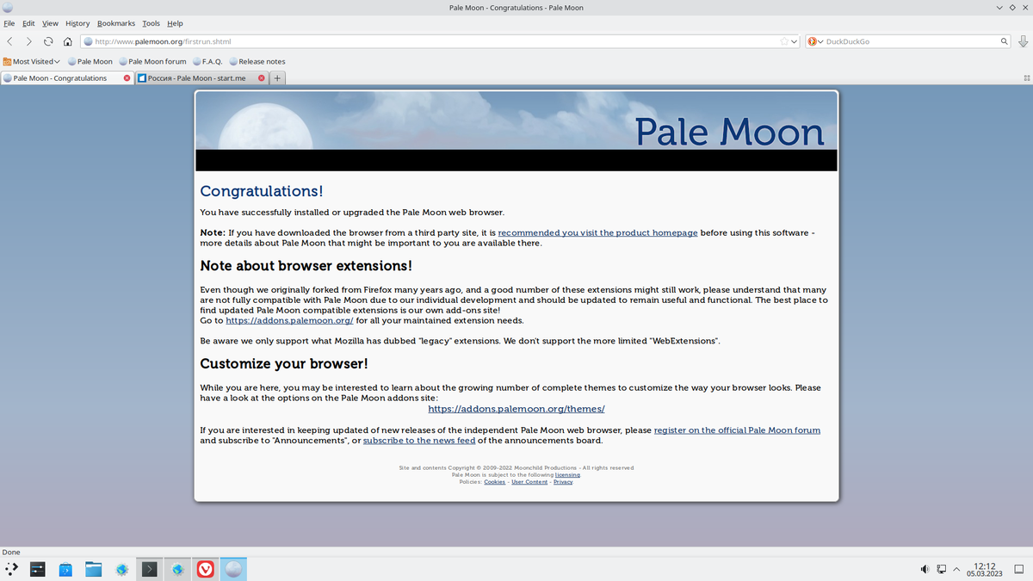Switch to the Vivaldi browser window
The image size is (1033, 581).
[205, 569]
